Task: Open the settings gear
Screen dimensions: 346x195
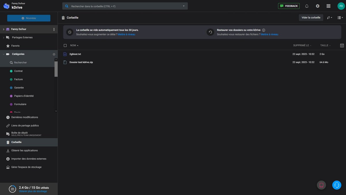Action: tap(317, 6)
